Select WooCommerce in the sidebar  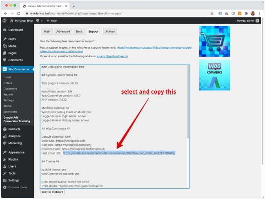click(x=18, y=69)
